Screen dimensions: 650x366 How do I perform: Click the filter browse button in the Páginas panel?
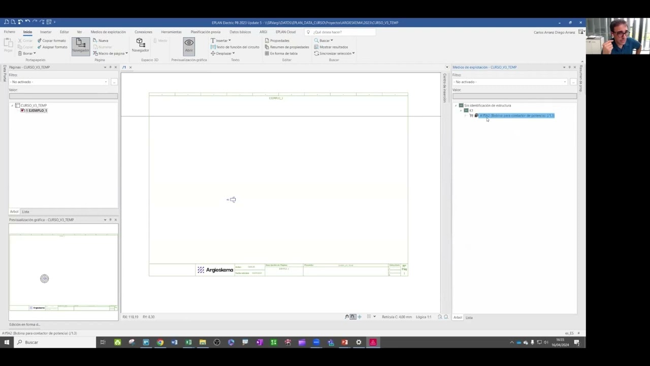tap(114, 82)
